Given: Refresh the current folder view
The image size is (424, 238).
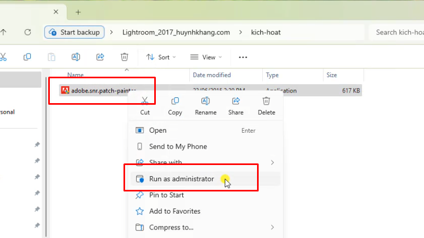Looking at the screenshot, I should tap(28, 32).
